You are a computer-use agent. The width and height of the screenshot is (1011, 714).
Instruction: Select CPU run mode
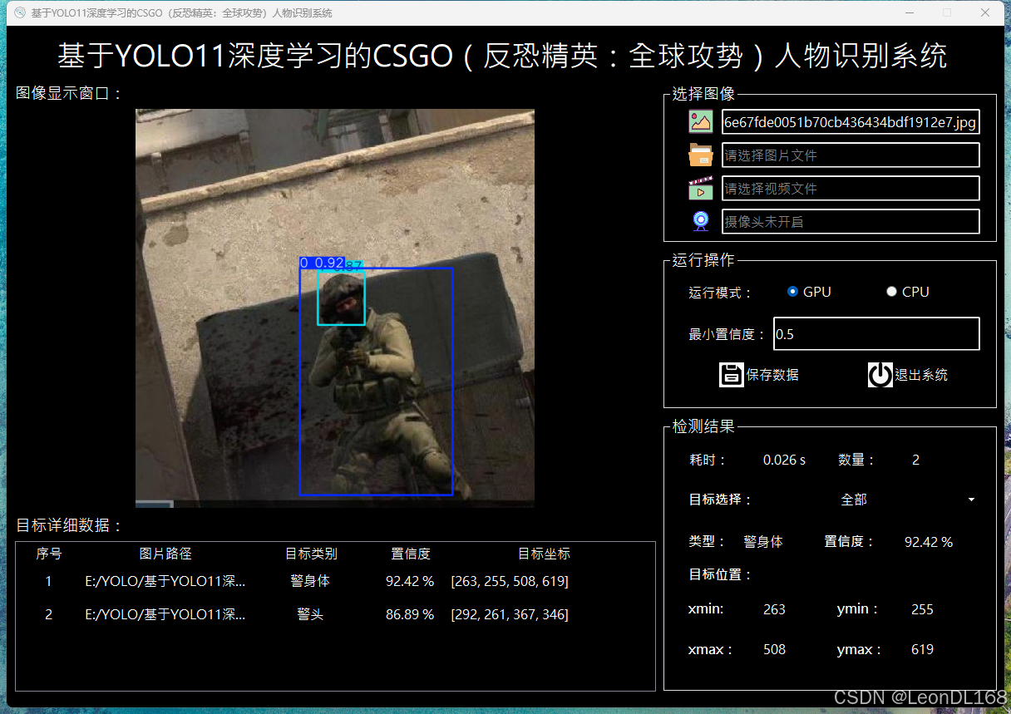908,292
